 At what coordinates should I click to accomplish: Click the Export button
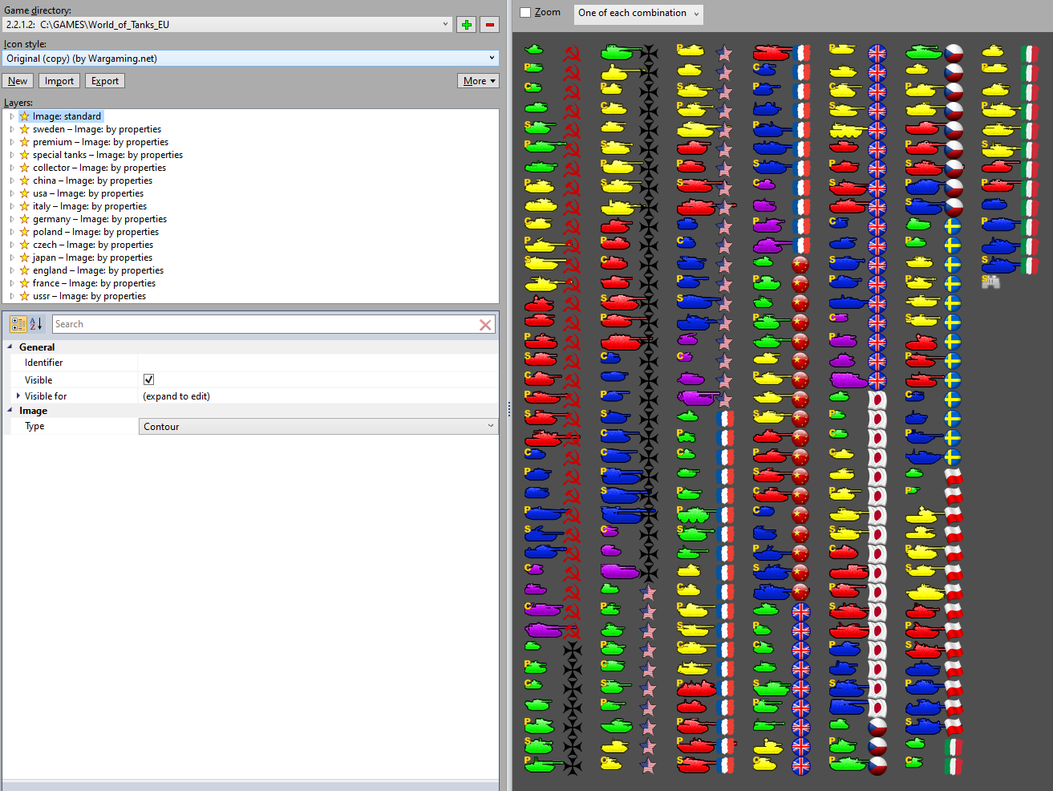click(x=105, y=81)
